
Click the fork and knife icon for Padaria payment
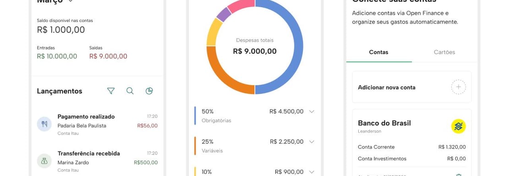[x=44, y=124]
